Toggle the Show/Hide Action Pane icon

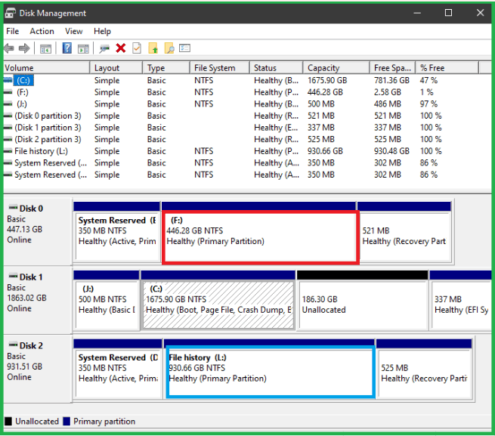[83, 48]
